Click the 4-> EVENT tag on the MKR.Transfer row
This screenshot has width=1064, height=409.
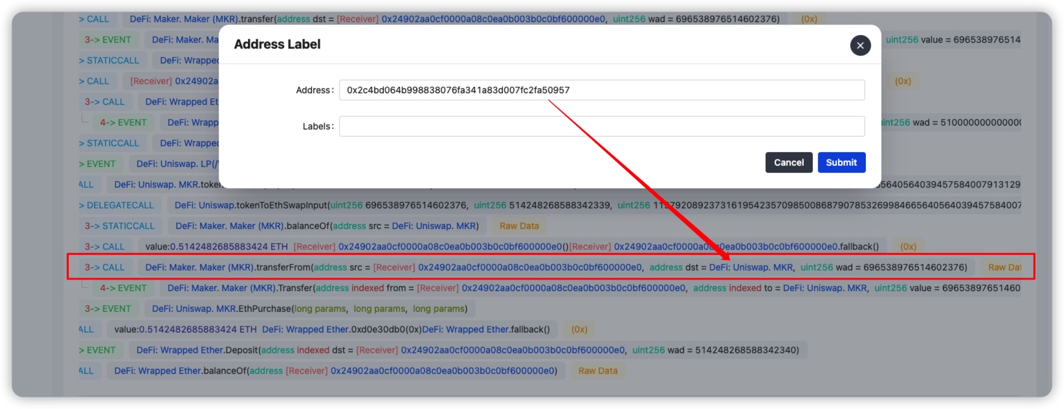(123, 288)
